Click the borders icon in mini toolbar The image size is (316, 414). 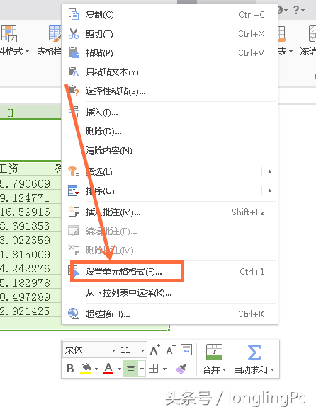tap(153, 368)
